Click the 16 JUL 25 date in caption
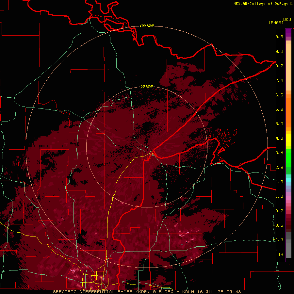294x294 pixels. coord(211,292)
